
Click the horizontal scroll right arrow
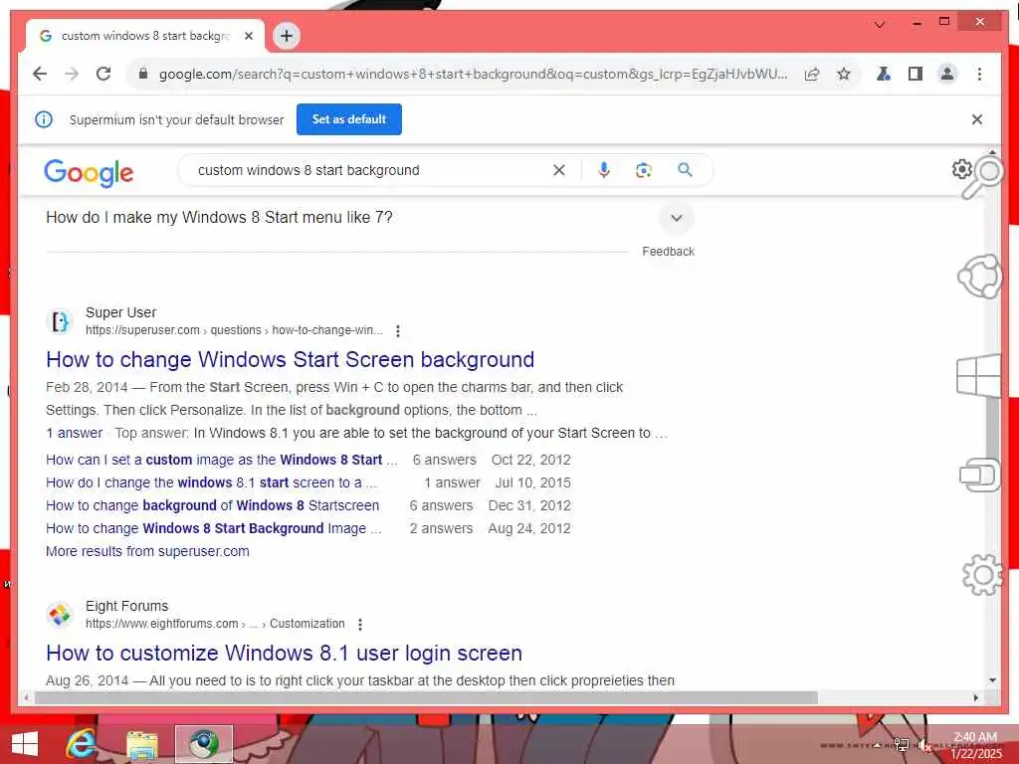tap(975, 697)
